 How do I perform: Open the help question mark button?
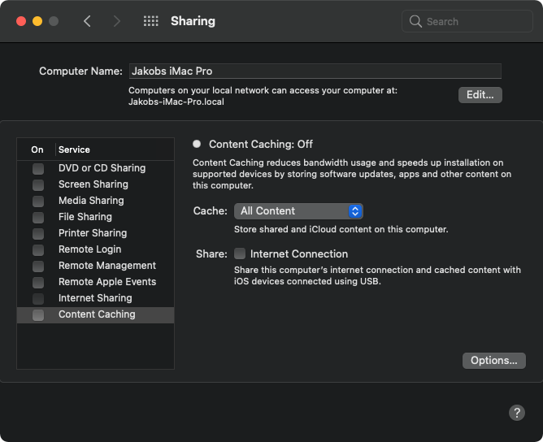click(x=516, y=413)
